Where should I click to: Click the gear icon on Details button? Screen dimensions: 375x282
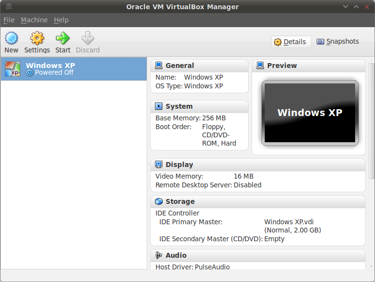tap(278, 42)
